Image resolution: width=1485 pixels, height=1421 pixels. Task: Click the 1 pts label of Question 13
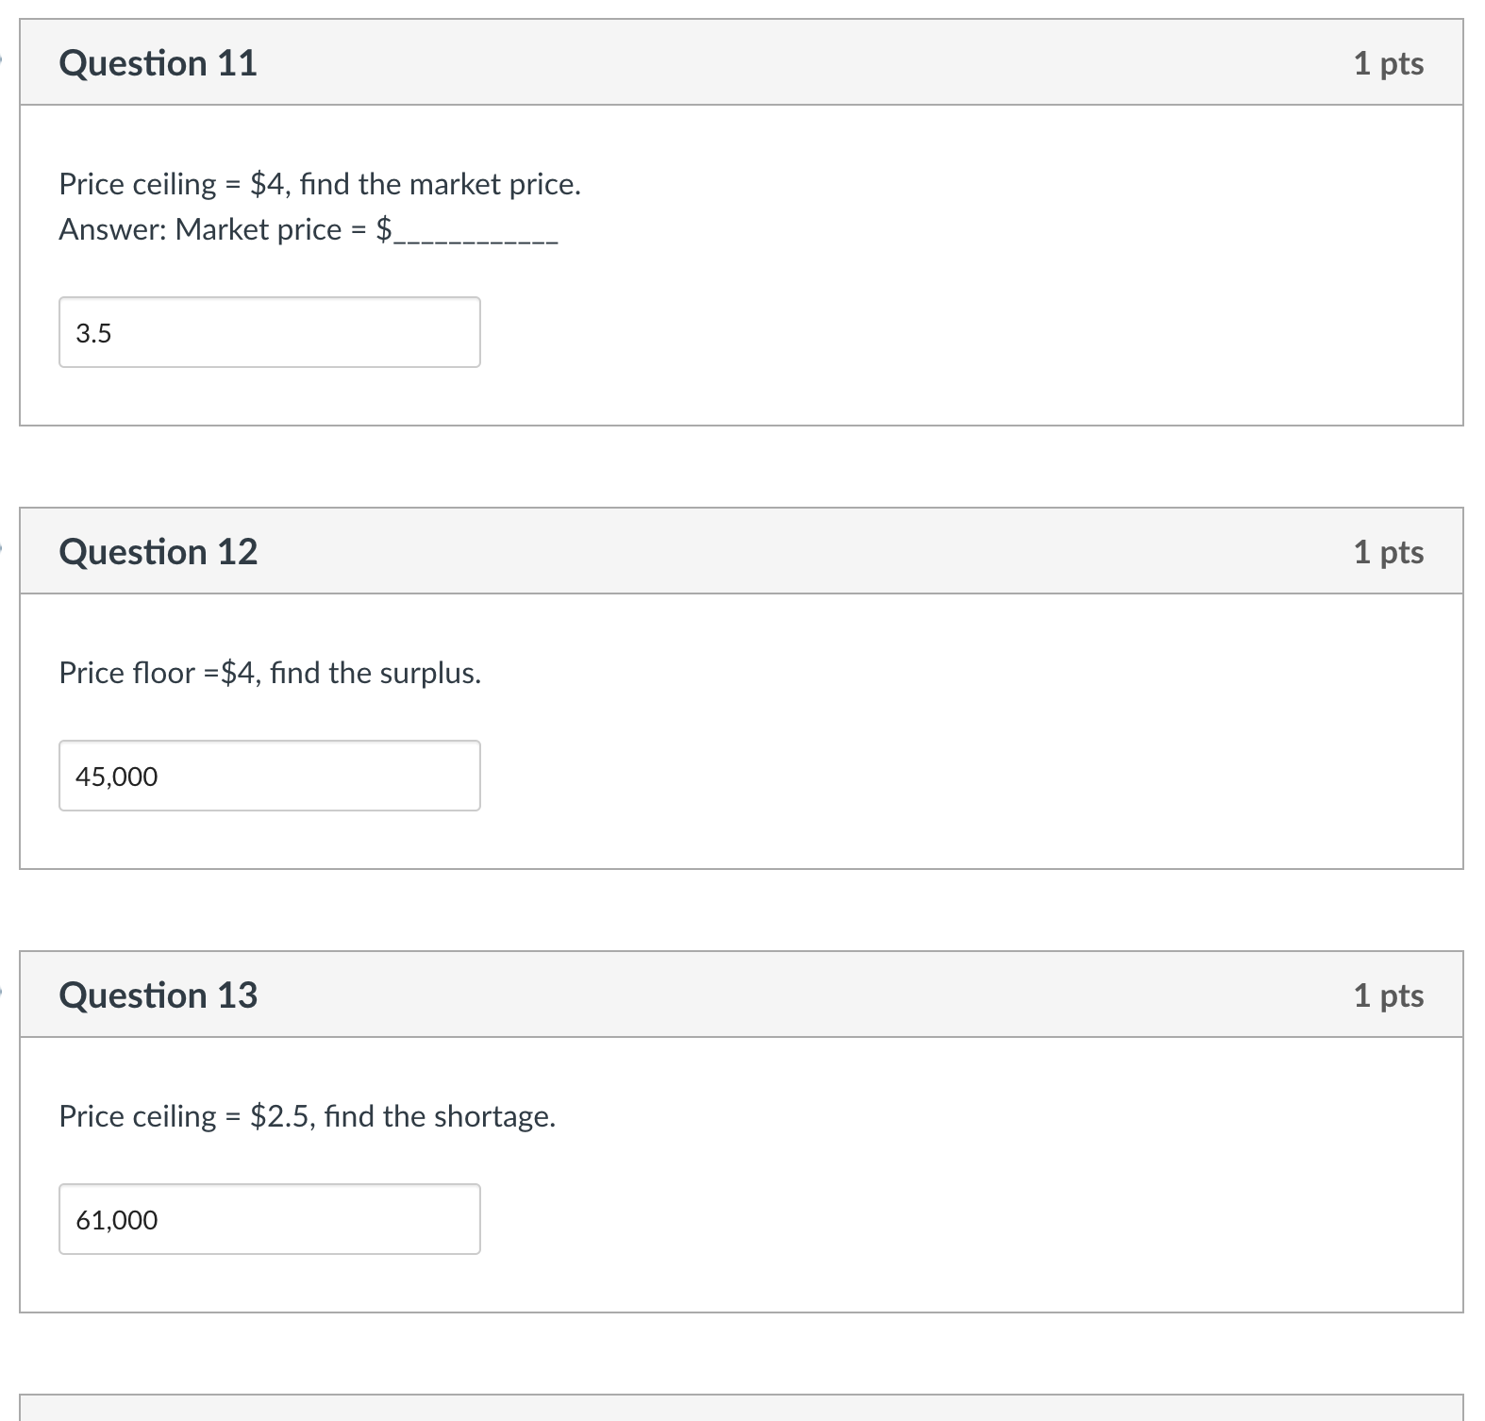point(1388,995)
